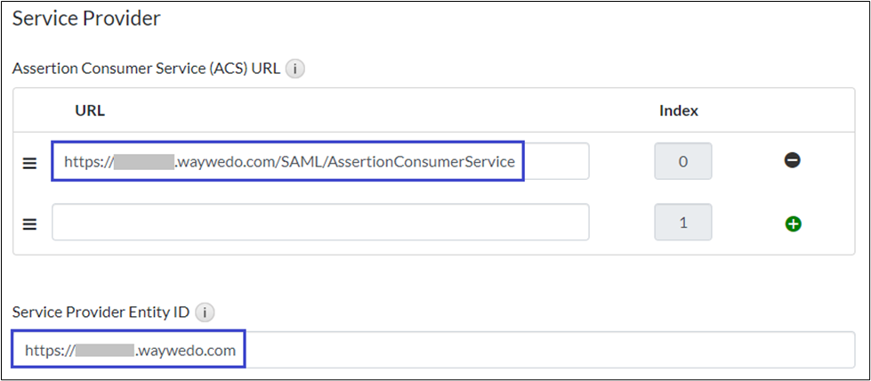Click the empty second ACS URL field
This screenshot has height=381, width=871.
[x=320, y=223]
